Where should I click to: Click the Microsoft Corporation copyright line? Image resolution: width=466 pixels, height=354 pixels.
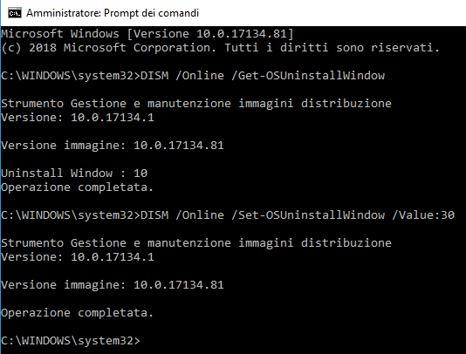click(220, 48)
